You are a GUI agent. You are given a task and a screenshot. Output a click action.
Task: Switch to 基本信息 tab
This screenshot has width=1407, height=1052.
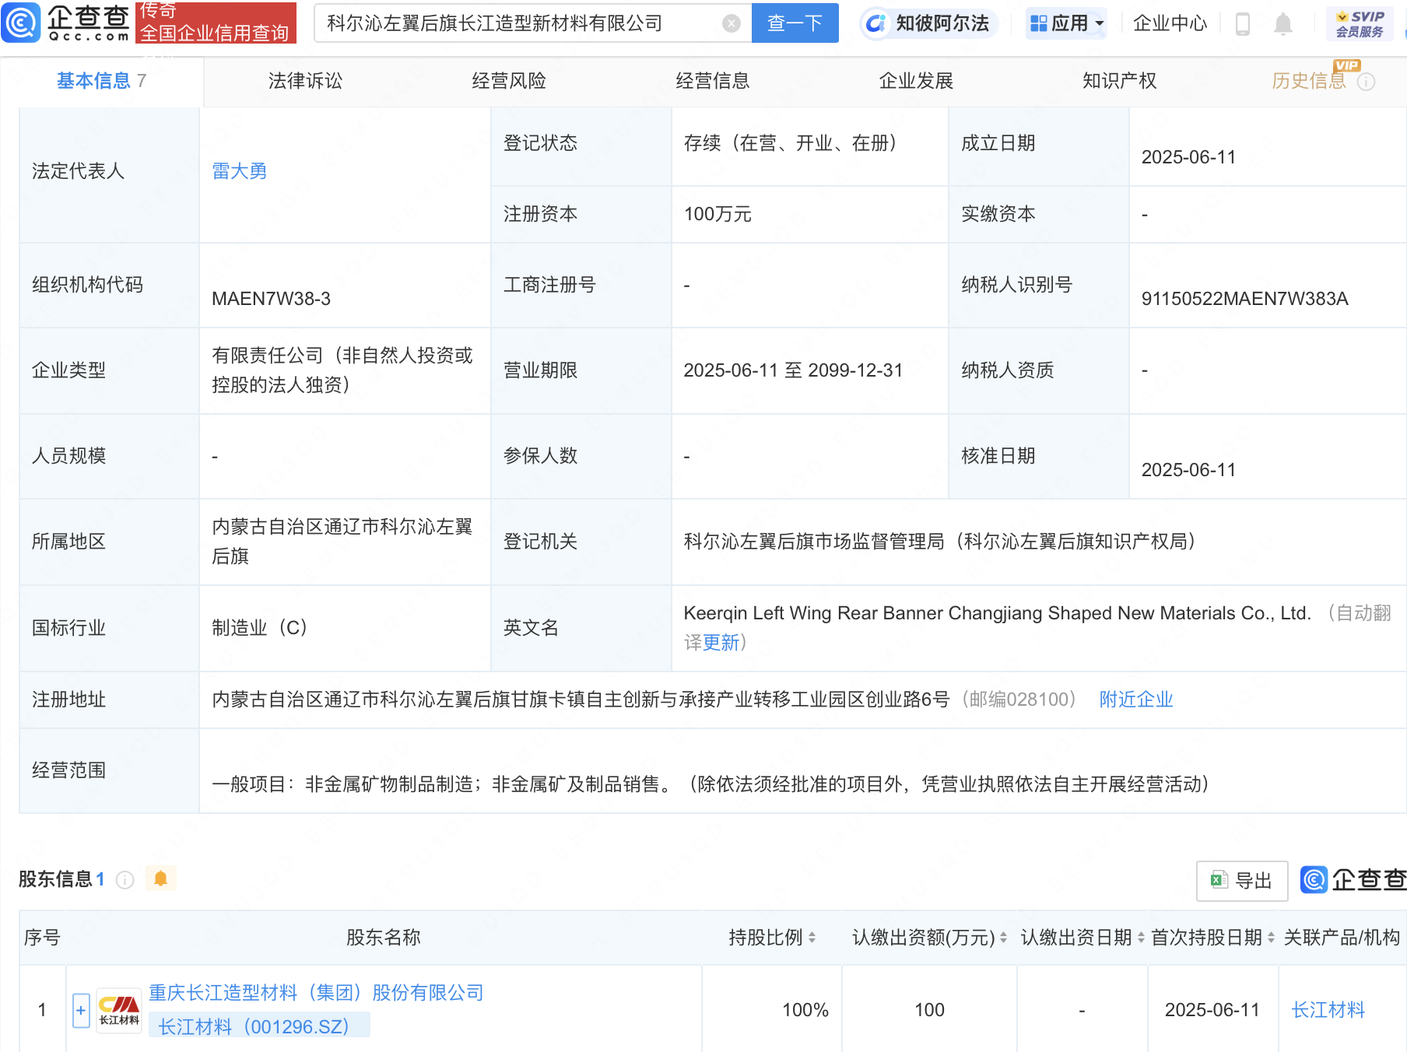click(x=101, y=81)
